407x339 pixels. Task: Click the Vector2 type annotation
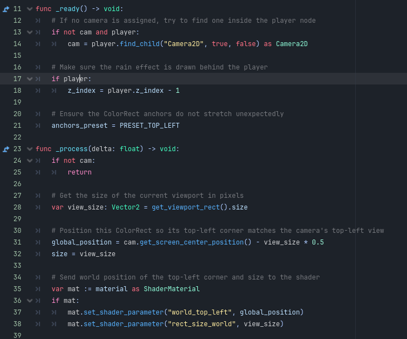[x=126, y=207]
